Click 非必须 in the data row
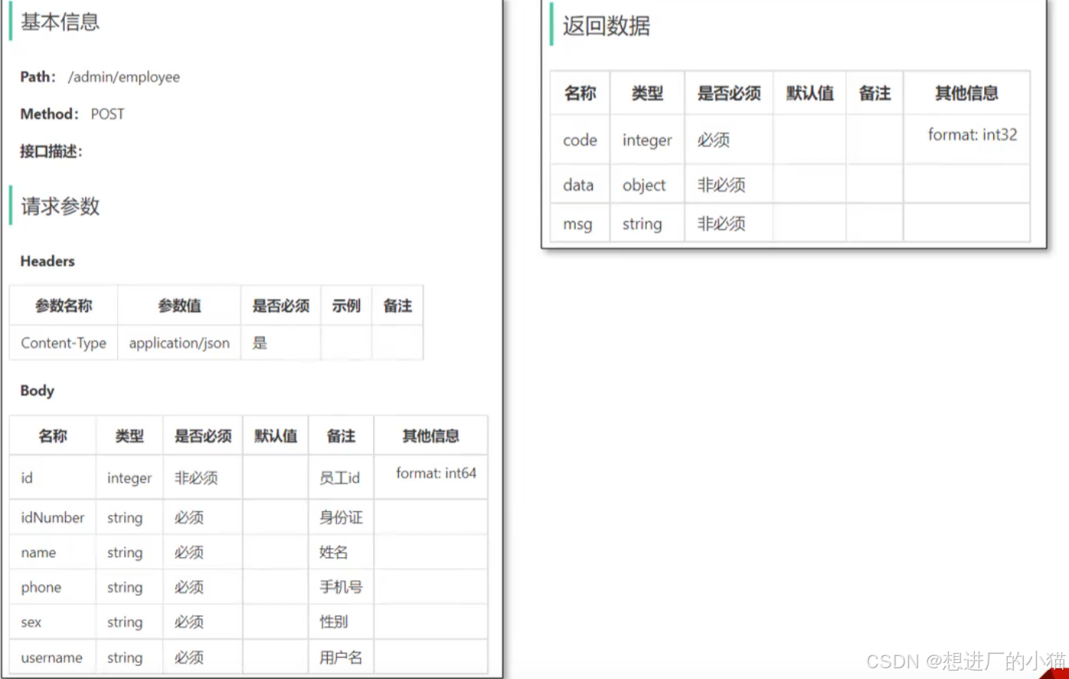1069x679 pixels. 729,185
